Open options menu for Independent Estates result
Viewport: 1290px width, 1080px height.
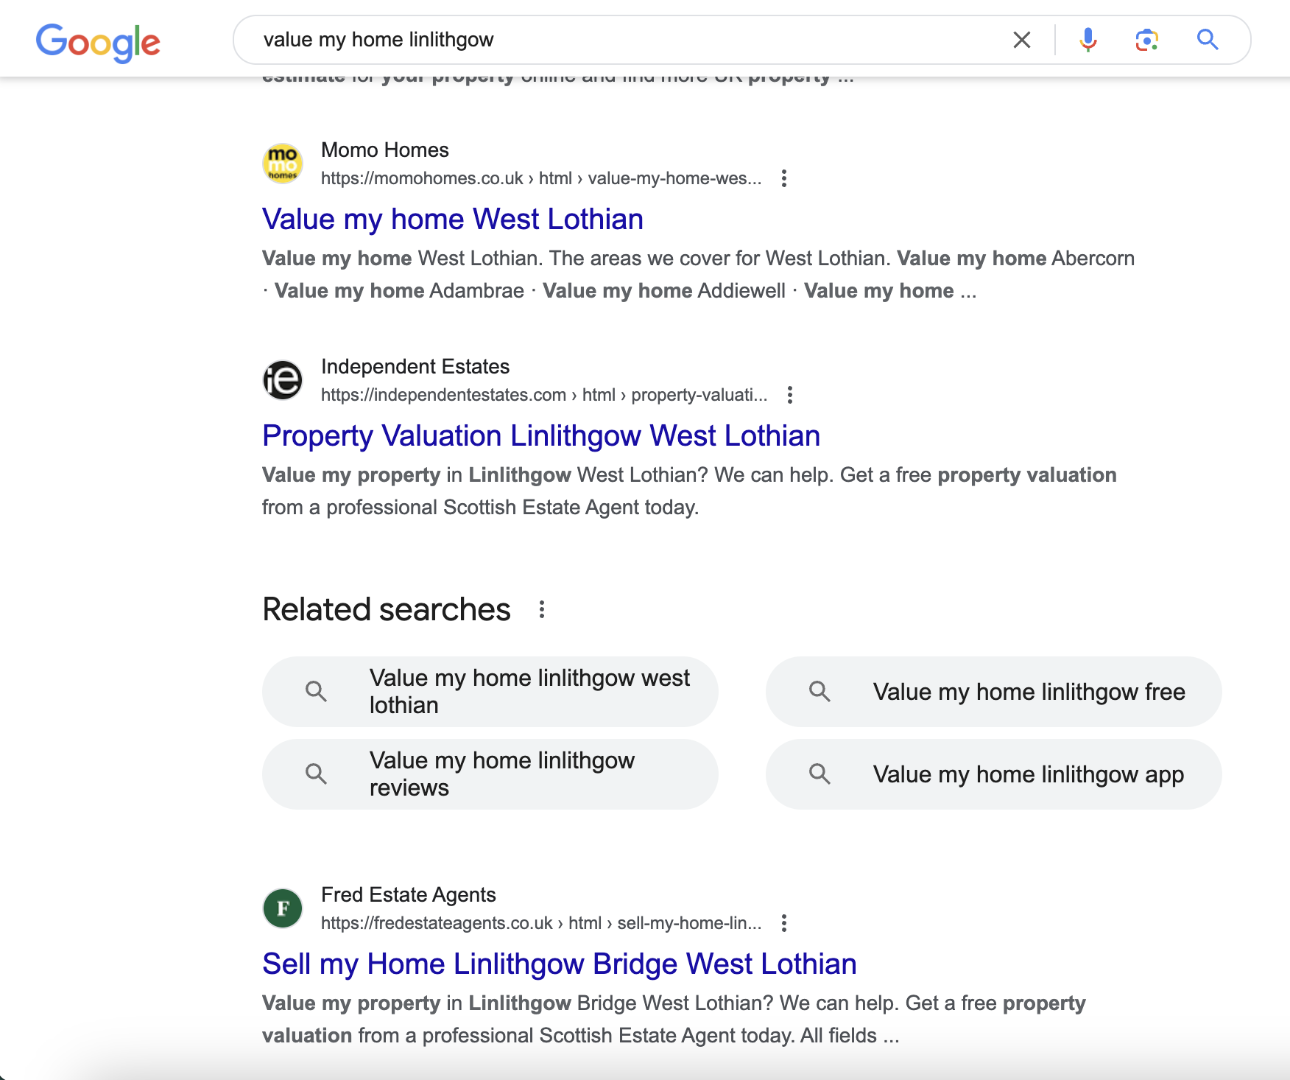pyautogui.click(x=790, y=395)
